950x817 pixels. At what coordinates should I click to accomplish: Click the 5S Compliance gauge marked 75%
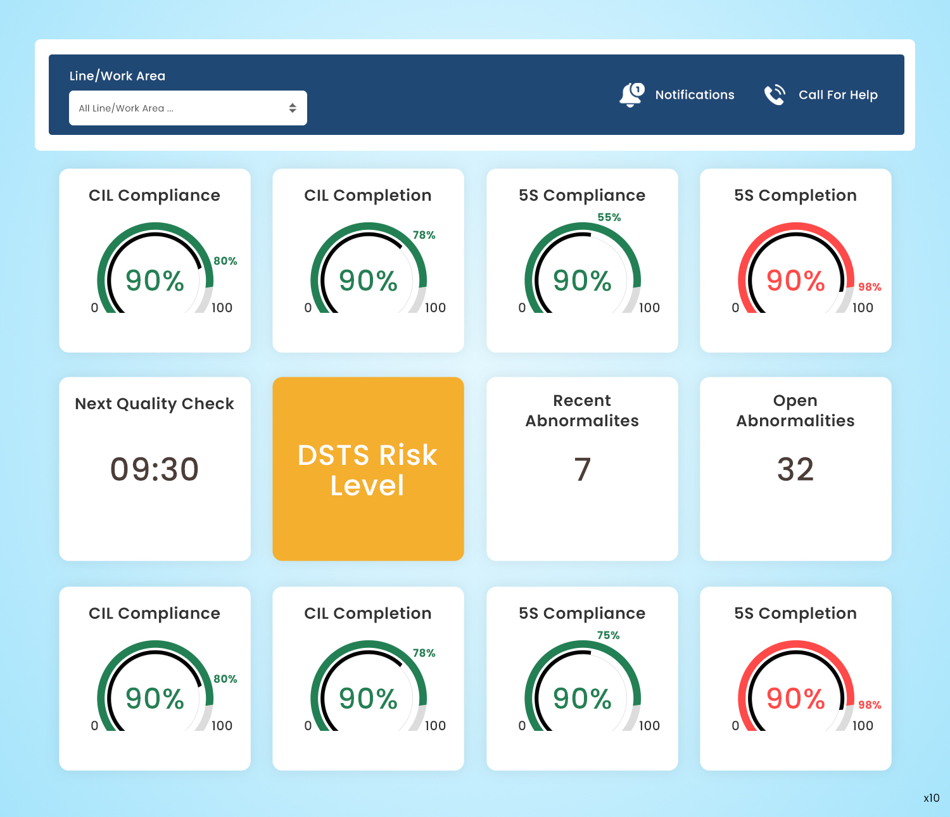pos(582,690)
